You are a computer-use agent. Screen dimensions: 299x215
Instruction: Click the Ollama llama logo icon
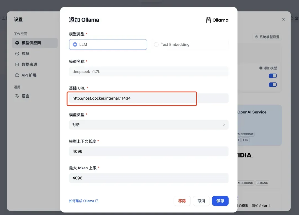pyautogui.click(x=208, y=20)
